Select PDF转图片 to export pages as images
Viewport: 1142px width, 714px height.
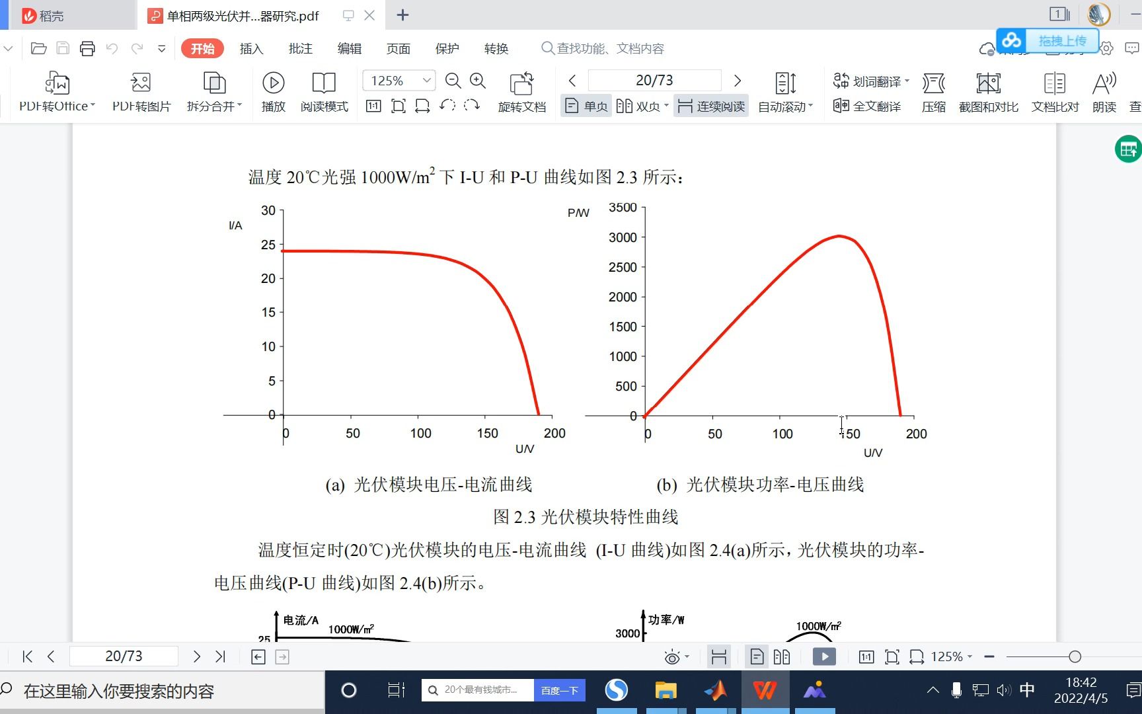(140, 91)
